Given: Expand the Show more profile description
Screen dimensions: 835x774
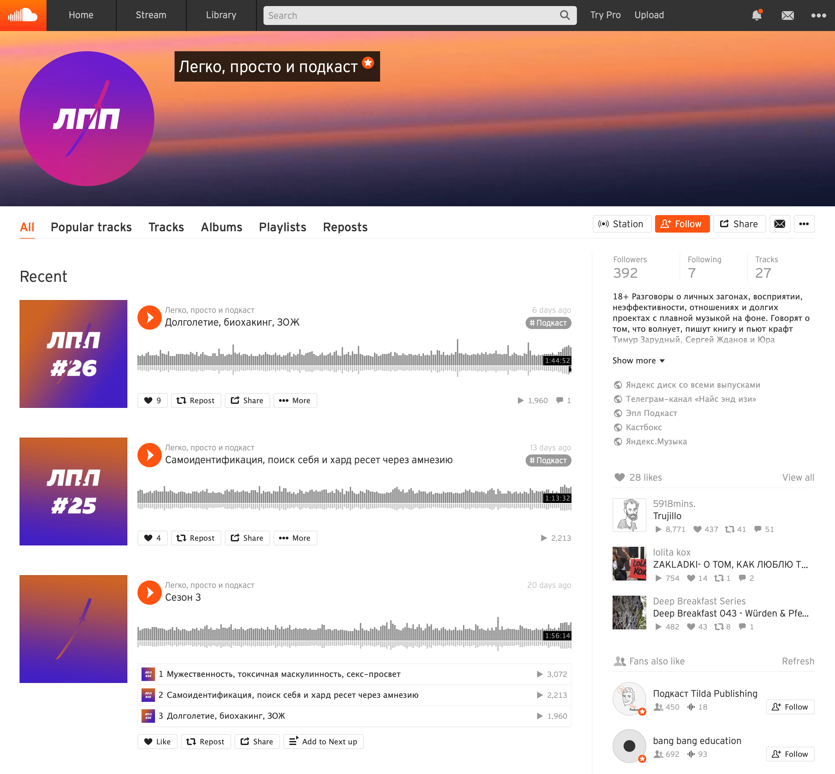Looking at the screenshot, I should click(638, 359).
